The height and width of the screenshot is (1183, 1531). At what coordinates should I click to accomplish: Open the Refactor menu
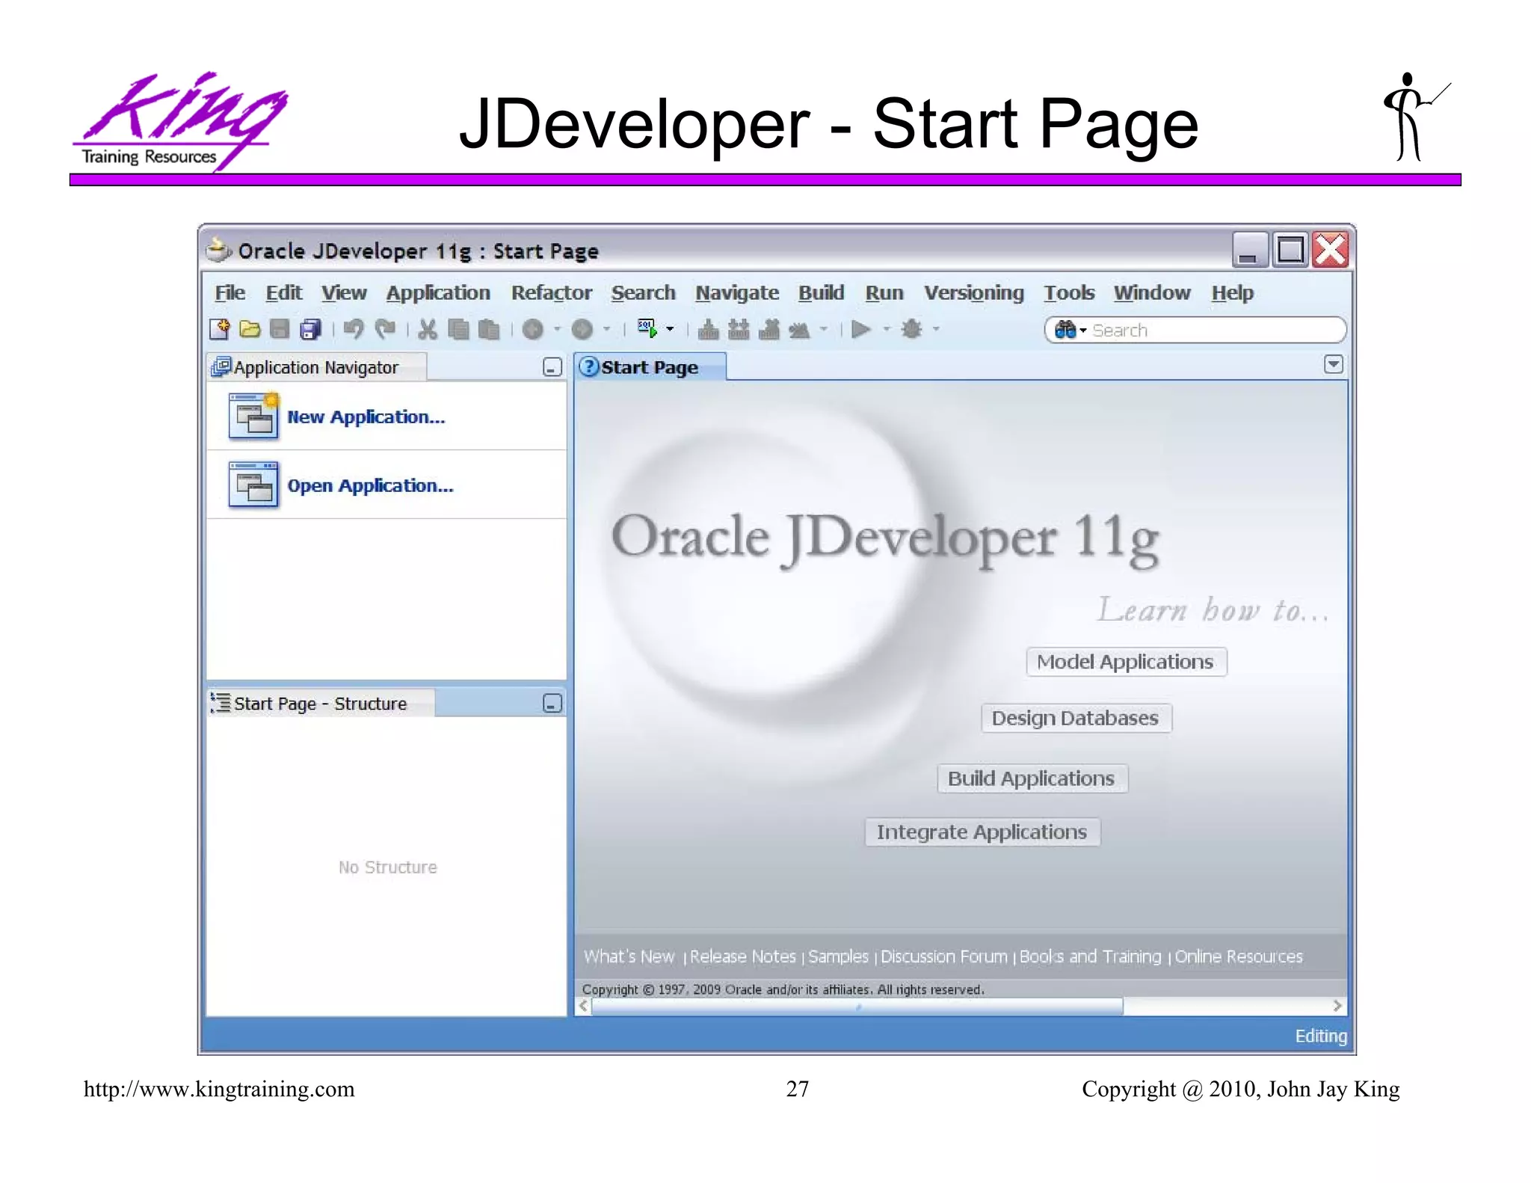[x=552, y=293]
